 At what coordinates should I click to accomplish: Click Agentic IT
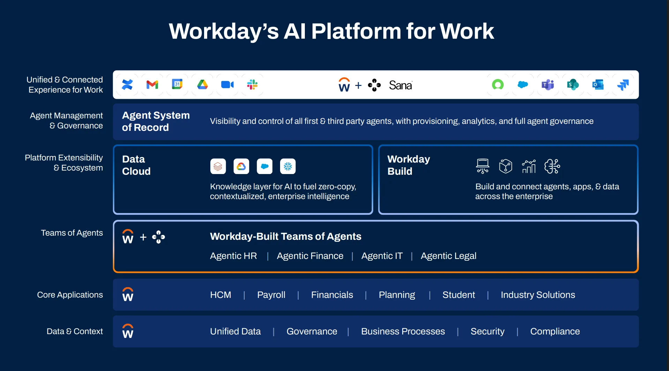click(382, 256)
